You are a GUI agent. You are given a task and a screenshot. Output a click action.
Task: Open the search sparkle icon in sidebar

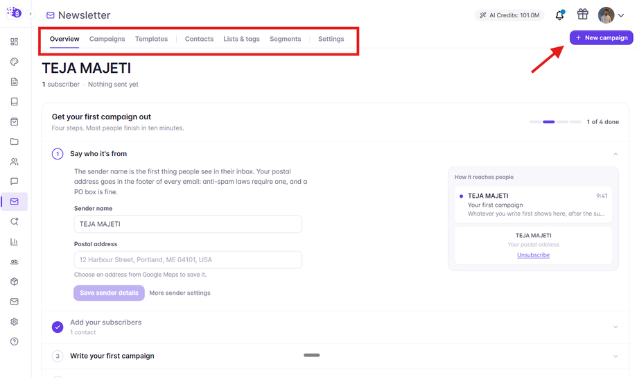[15, 221]
